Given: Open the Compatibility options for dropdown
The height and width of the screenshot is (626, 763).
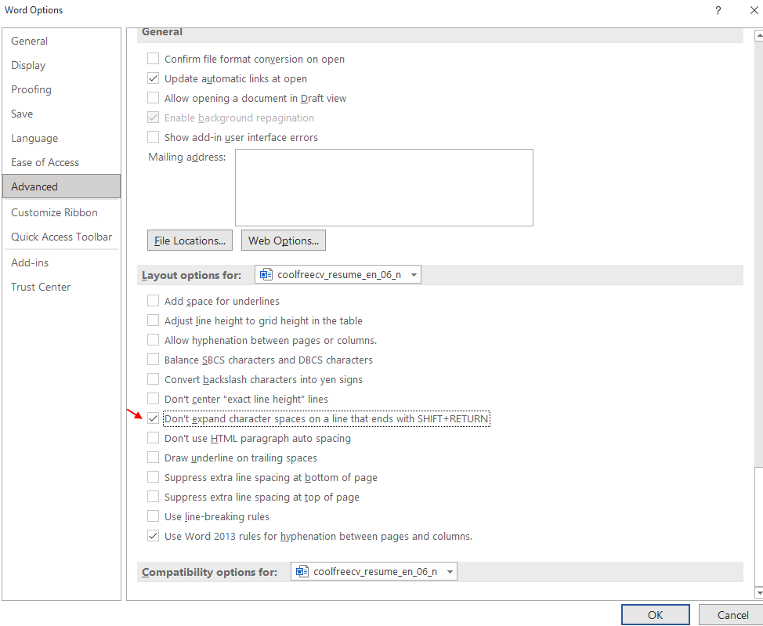Looking at the screenshot, I should click(449, 571).
